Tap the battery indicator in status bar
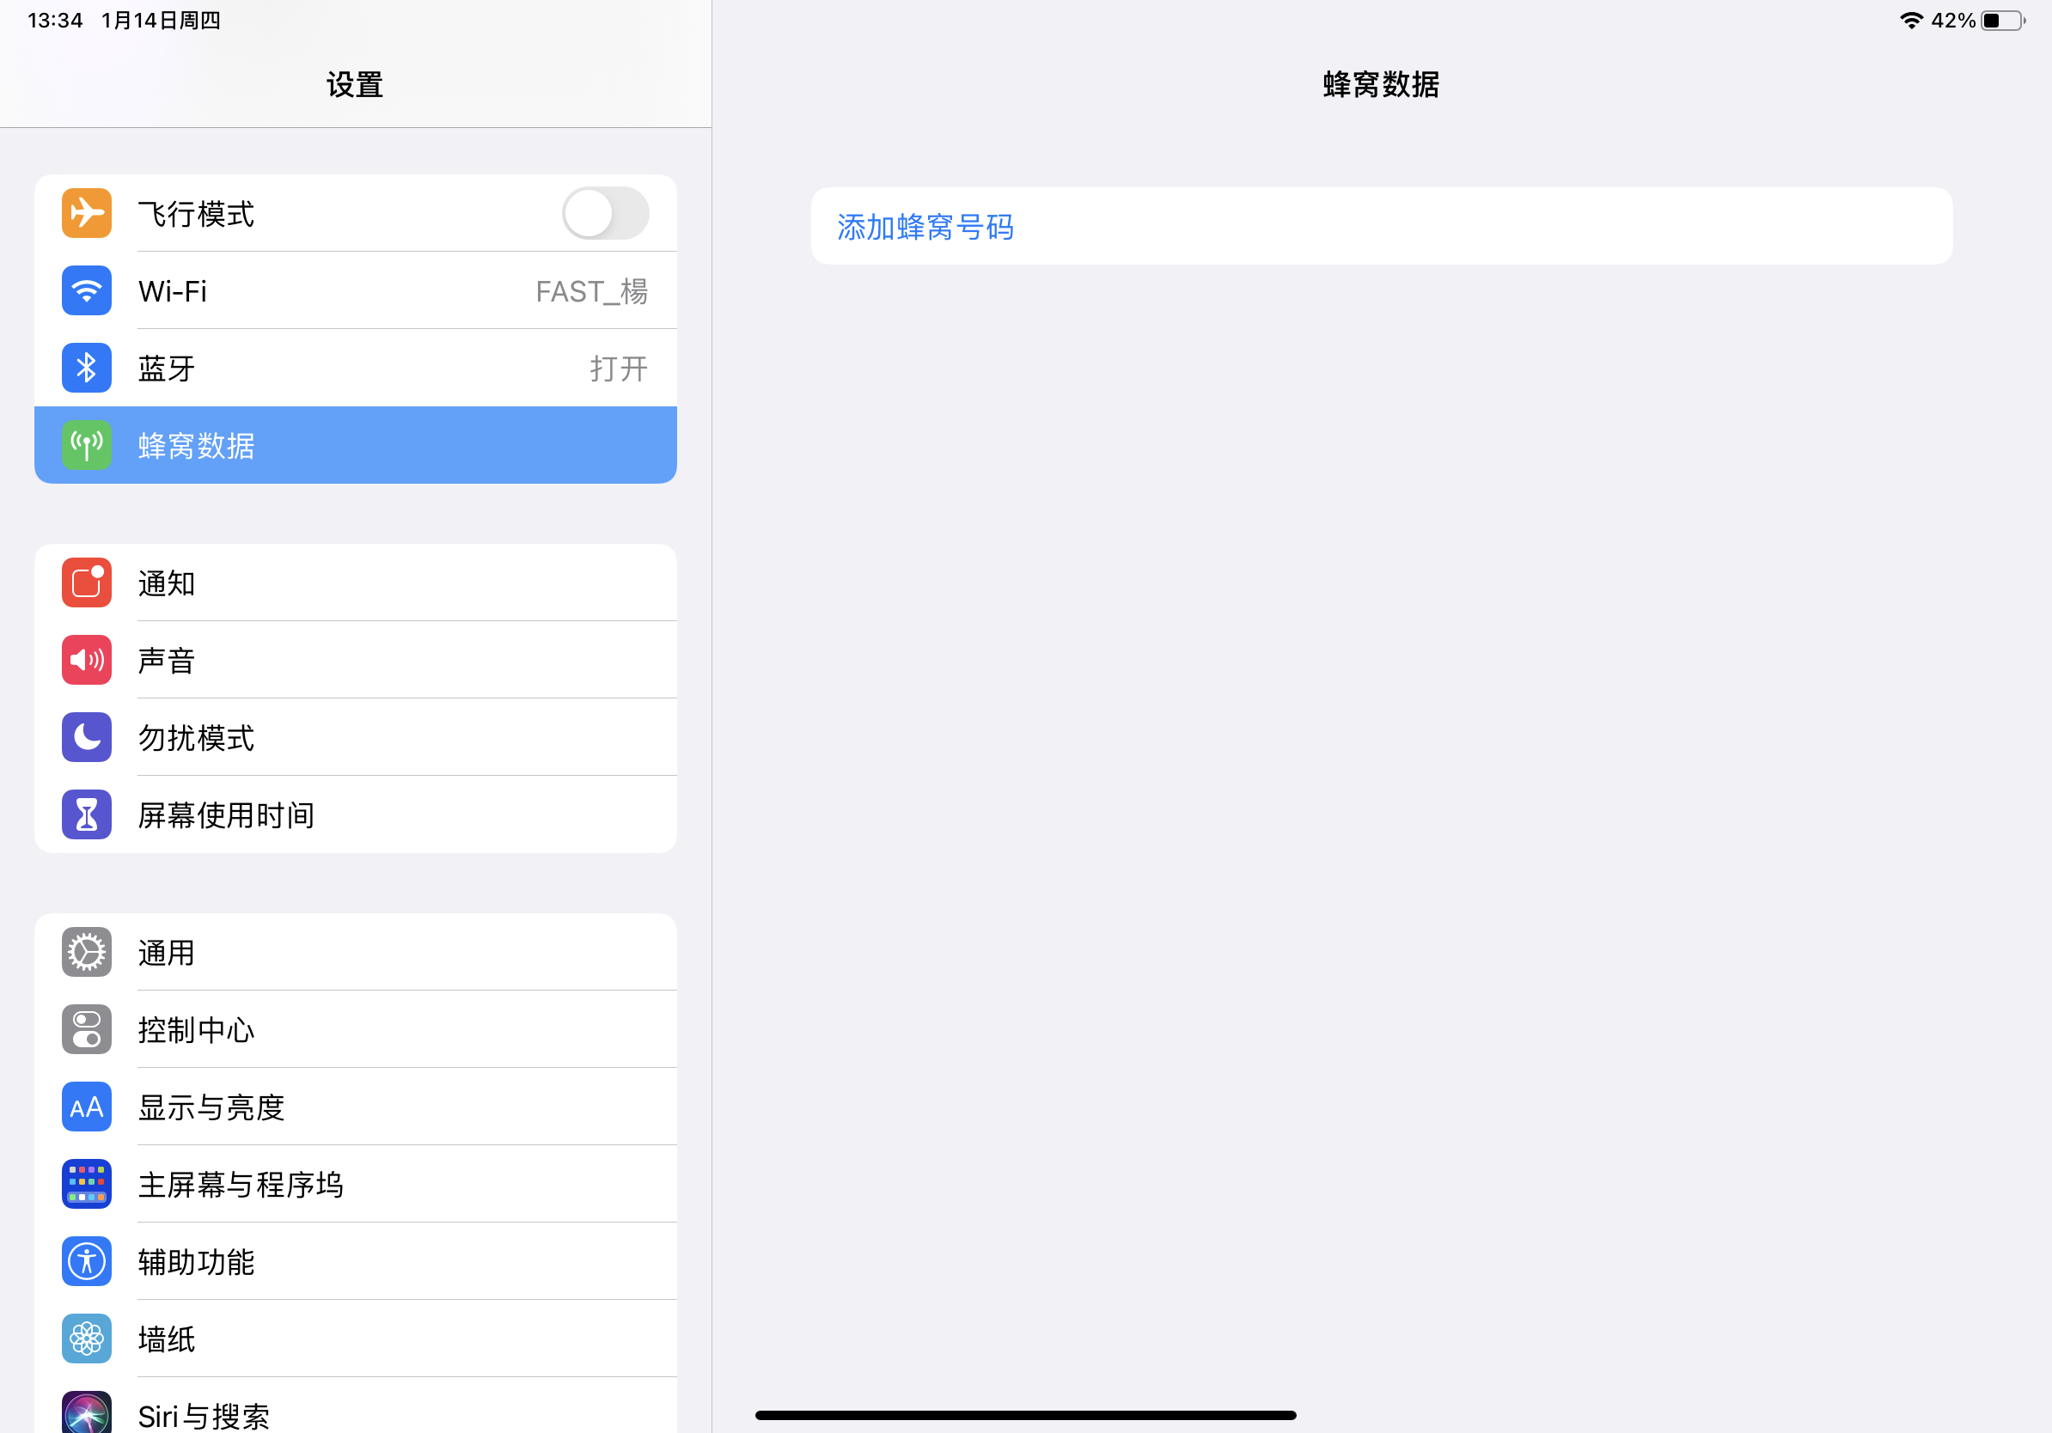 [x=2002, y=21]
